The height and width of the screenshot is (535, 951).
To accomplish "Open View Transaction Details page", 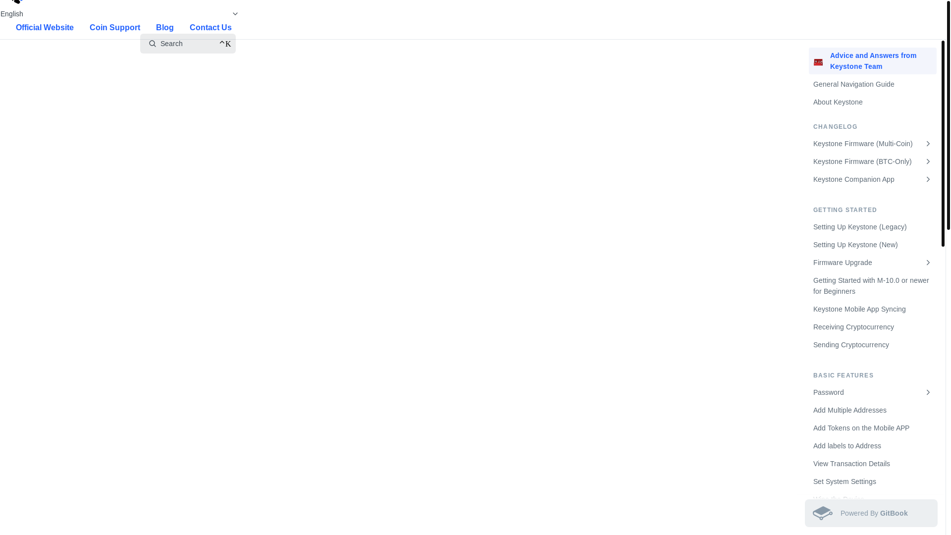I will coord(872,464).
